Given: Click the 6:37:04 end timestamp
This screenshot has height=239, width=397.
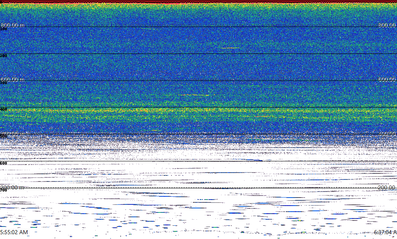Looking at the screenshot, I should pos(386,232).
